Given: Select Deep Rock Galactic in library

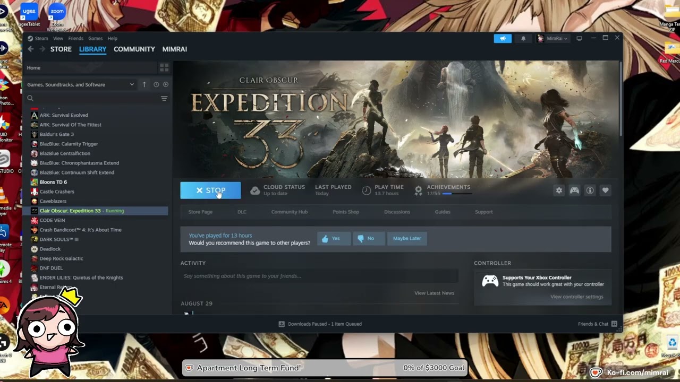Looking at the screenshot, I should tap(61, 258).
